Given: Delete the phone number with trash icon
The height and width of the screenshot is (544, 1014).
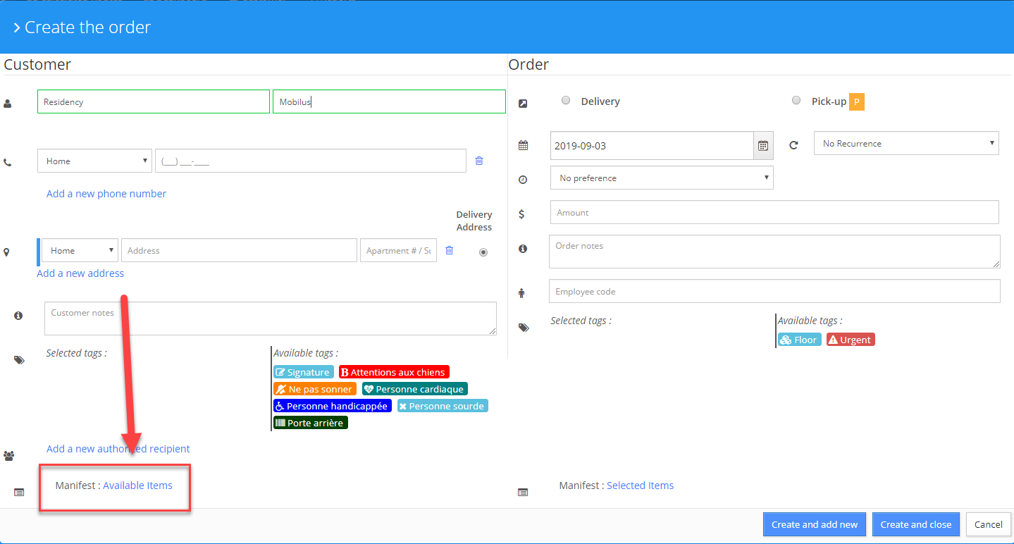Looking at the screenshot, I should click(479, 161).
